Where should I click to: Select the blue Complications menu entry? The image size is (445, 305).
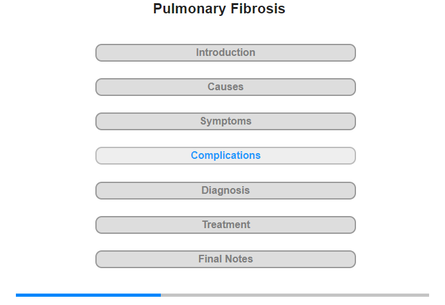click(225, 156)
